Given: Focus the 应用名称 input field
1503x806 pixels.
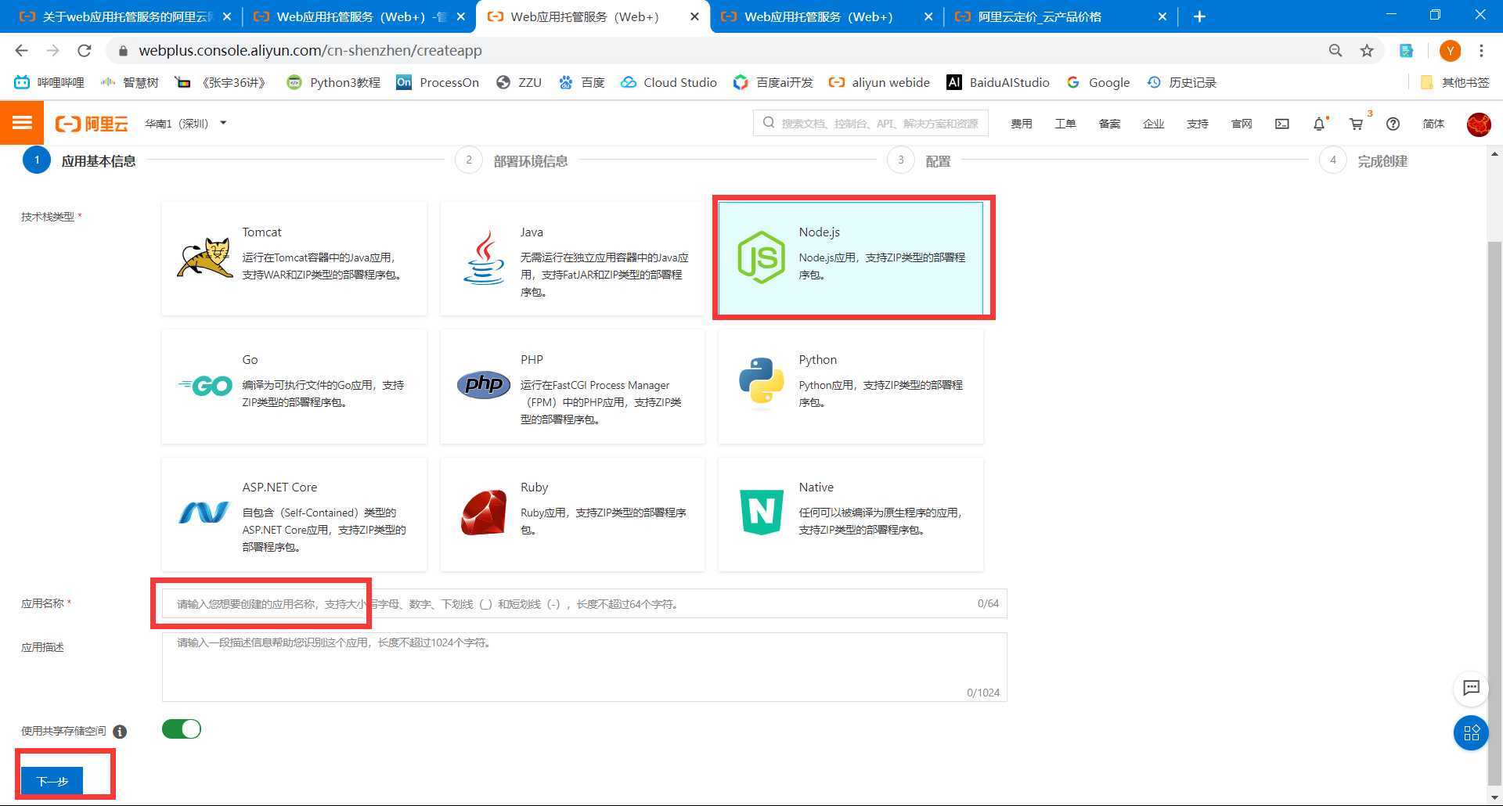Looking at the screenshot, I should click(x=584, y=603).
